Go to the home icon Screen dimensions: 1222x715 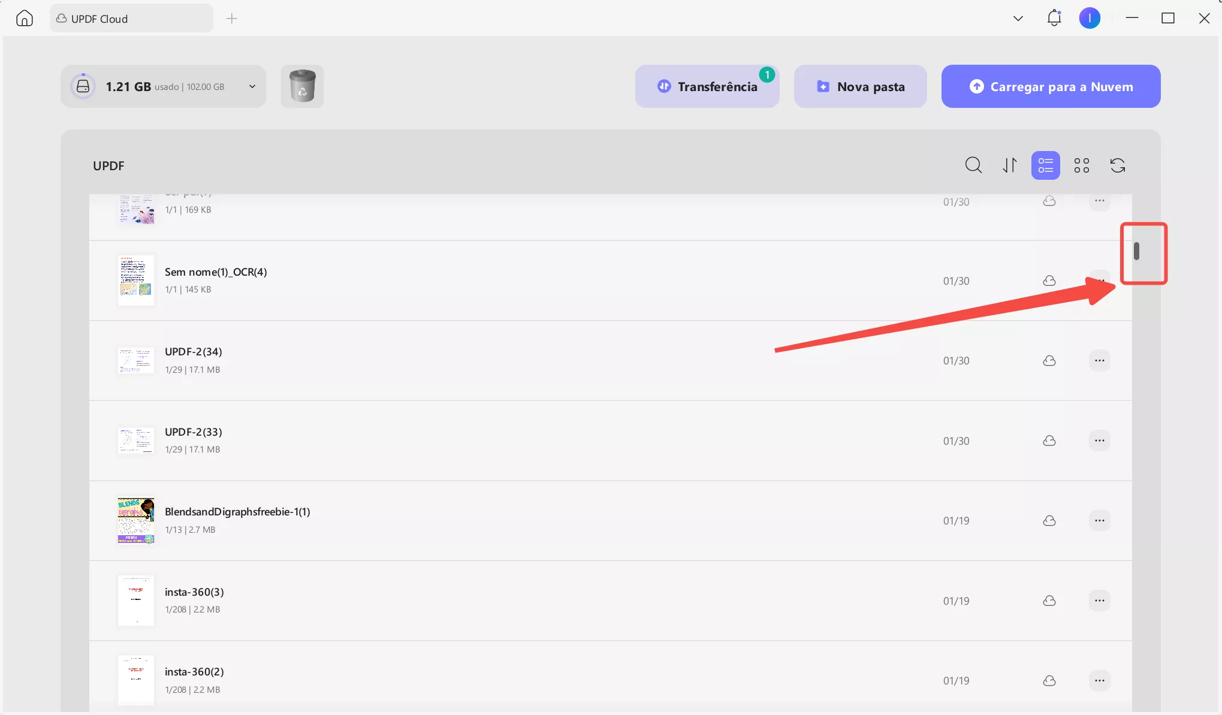click(x=25, y=19)
